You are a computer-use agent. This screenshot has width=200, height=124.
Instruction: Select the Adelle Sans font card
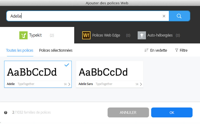click(x=110, y=73)
